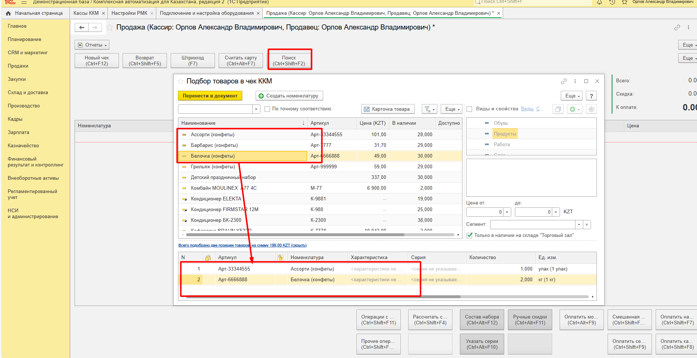Open the Сегмент dropdown arrow

(x=579, y=224)
